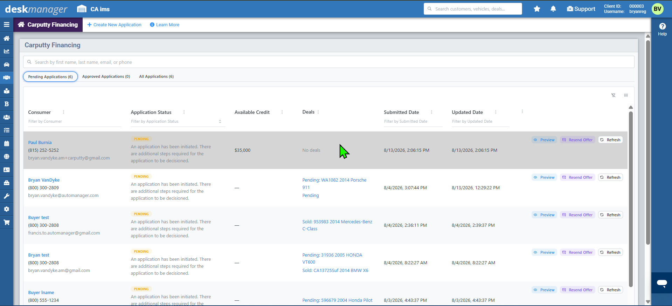Open the globe icon in sidebar
Viewport: 672px width, 306px height.
click(x=6, y=156)
